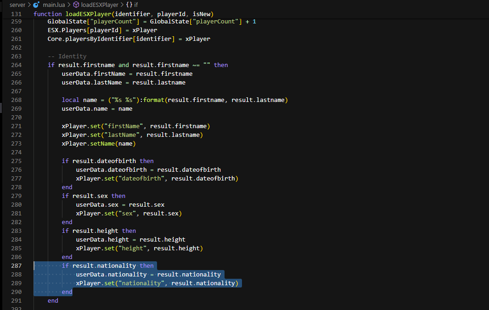The image size is (489, 310).
Task: Click 'isNew' parameter in the sticky function header
Action: tap(202, 14)
